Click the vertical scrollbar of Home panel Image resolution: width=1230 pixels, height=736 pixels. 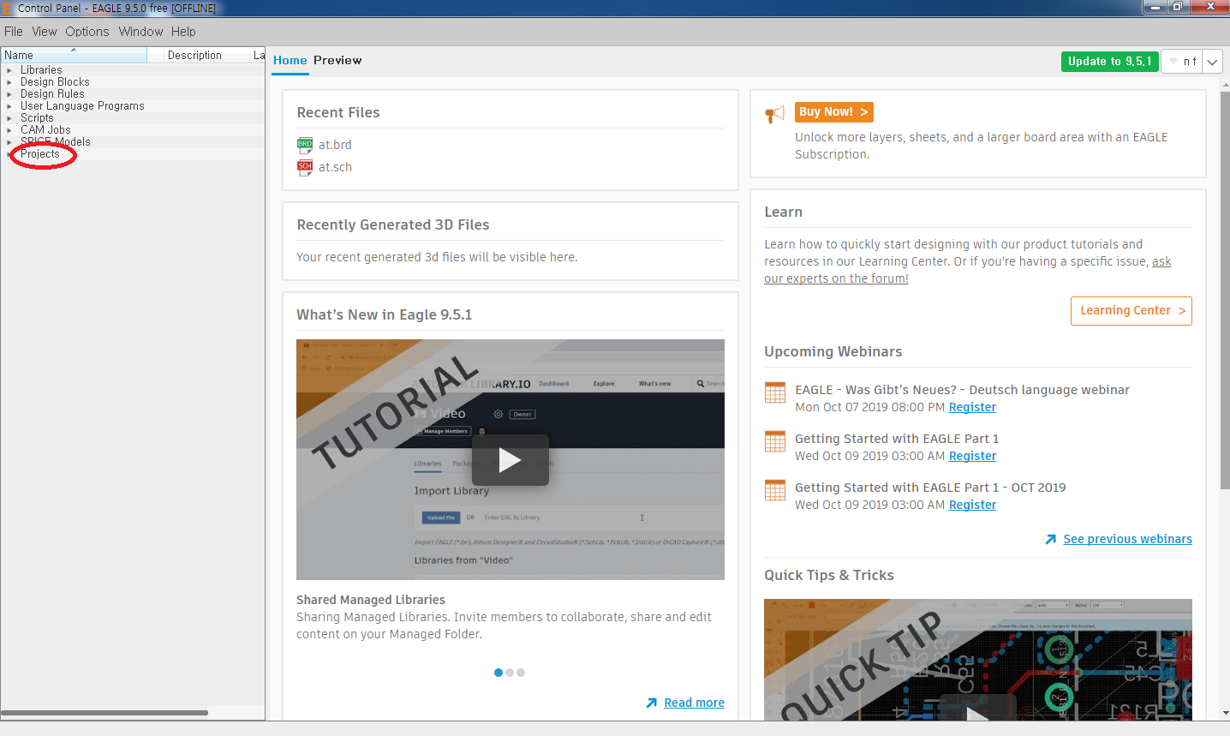[x=1225, y=290]
